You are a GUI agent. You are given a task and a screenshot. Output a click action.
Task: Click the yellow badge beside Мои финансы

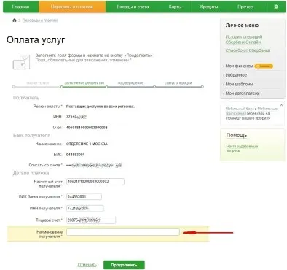point(264,66)
